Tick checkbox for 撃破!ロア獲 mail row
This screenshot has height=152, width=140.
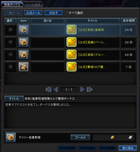10,67
